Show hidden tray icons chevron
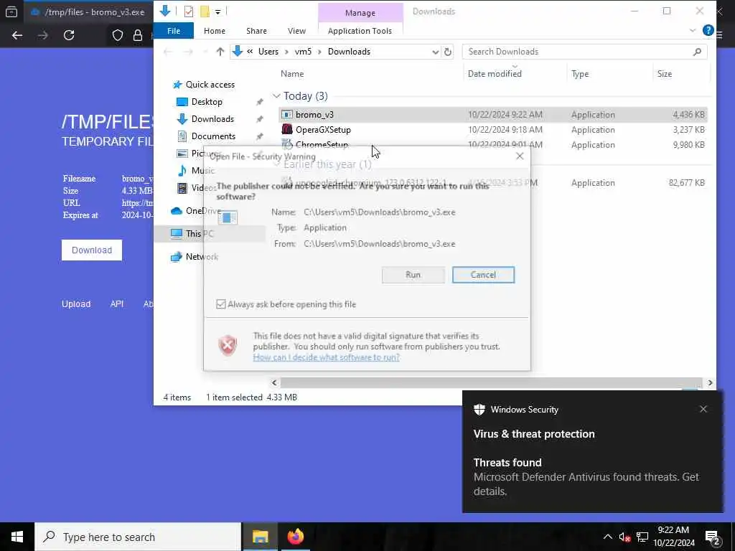Viewport: 735px width, 551px height. pos(607,537)
